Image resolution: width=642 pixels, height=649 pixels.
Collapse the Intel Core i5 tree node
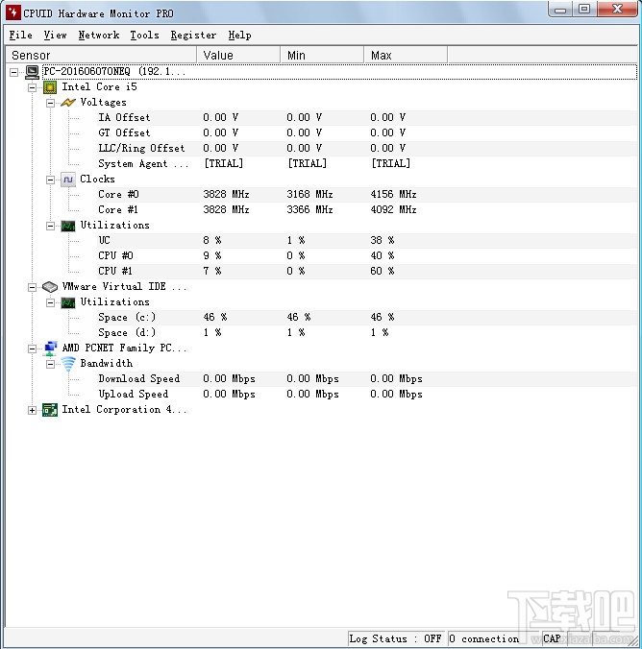(x=32, y=87)
